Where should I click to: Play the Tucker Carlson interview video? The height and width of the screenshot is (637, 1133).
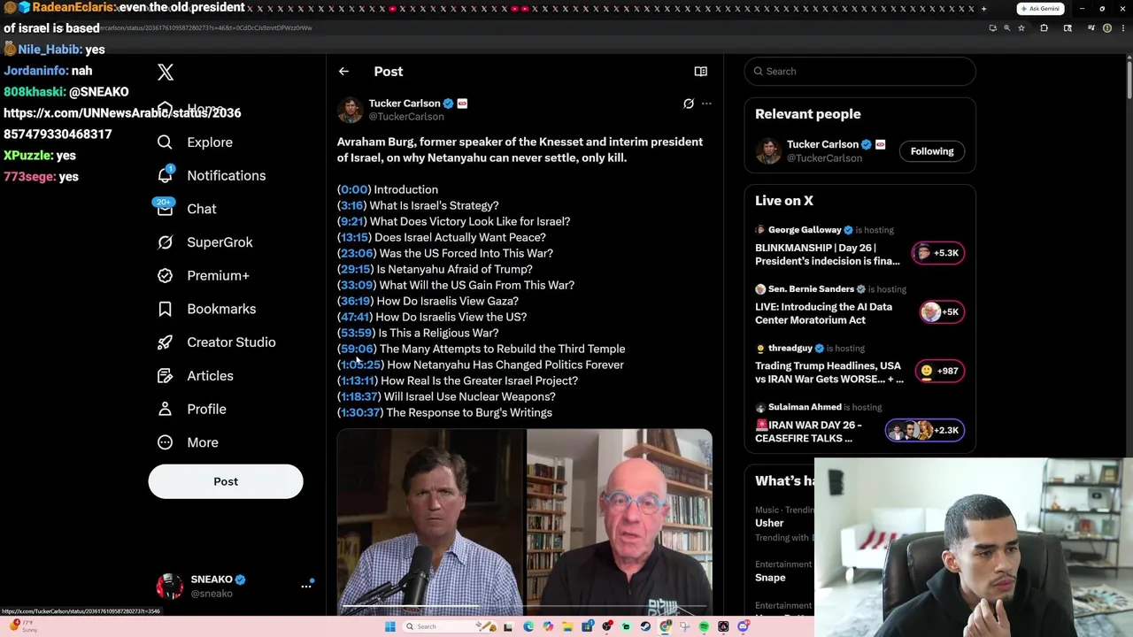click(524, 522)
